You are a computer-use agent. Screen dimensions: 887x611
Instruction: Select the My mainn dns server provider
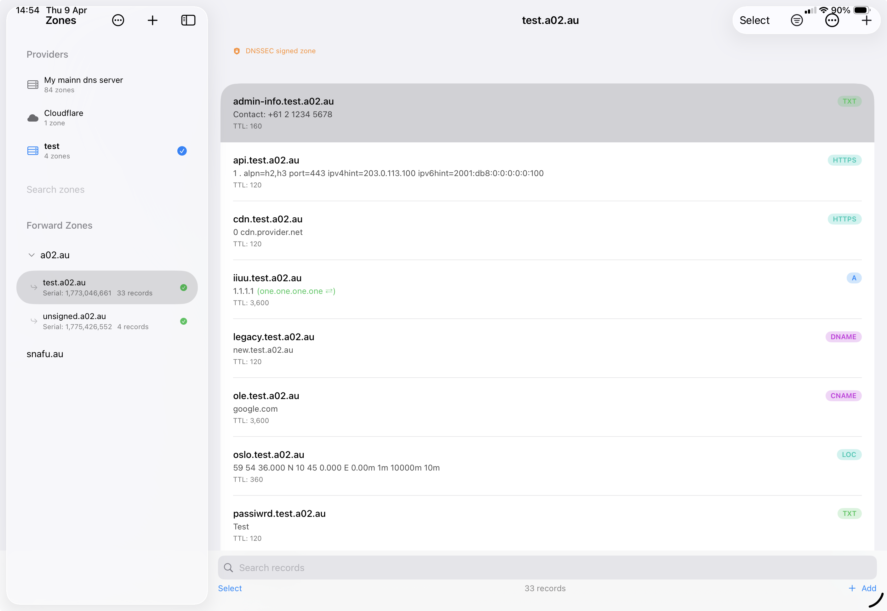107,85
